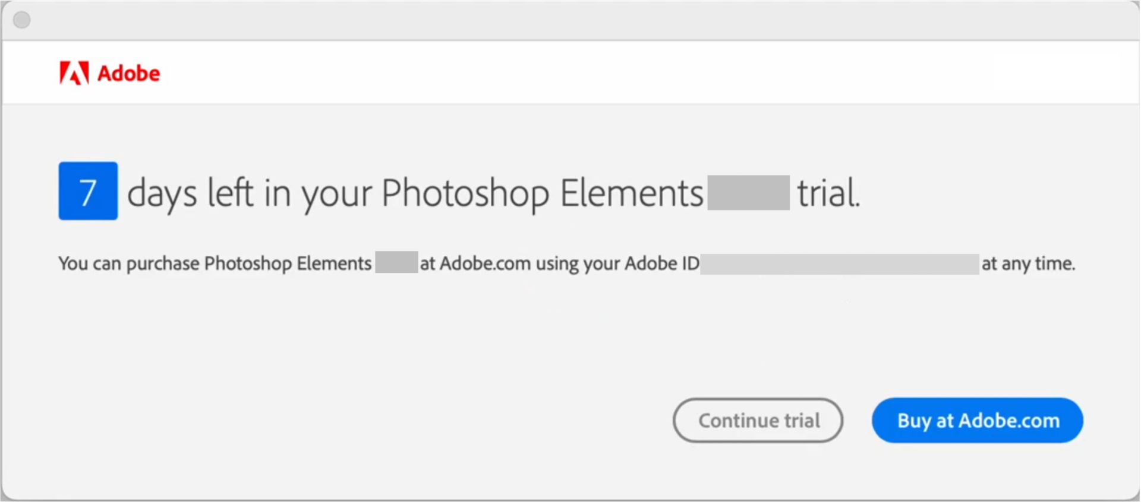Click the long redacted Adobe ID box
The height and width of the screenshot is (502, 1141).
839,264
